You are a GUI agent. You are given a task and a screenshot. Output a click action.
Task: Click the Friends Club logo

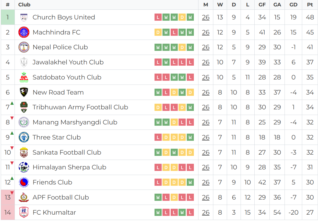click(x=24, y=182)
